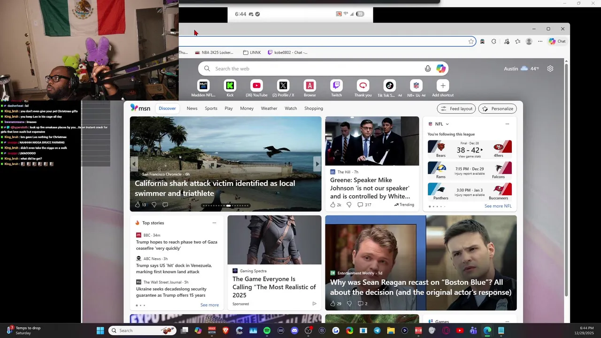The height and width of the screenshot is (338, 601).
Task: Show previous slide in the featured carousel
Action: coord(134,164)
